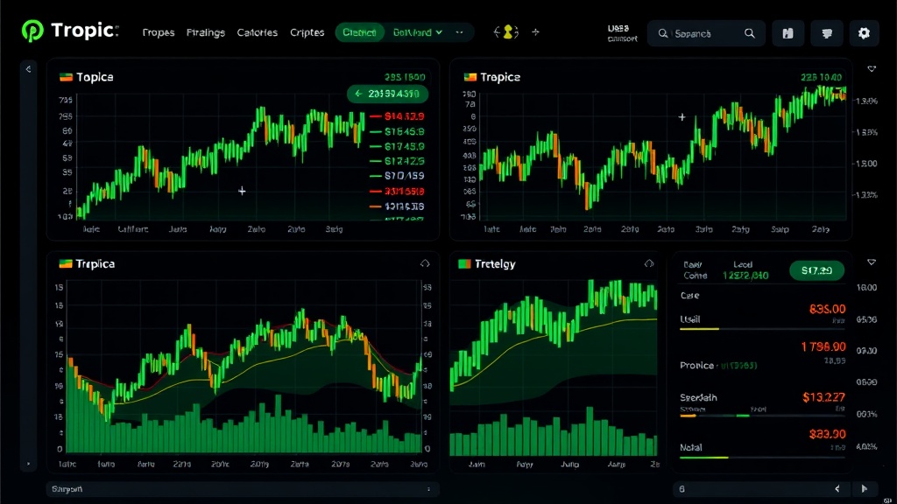Open the three-dot overflow menu in navbar
Screen dimensions: 897x504
(459, 32)
